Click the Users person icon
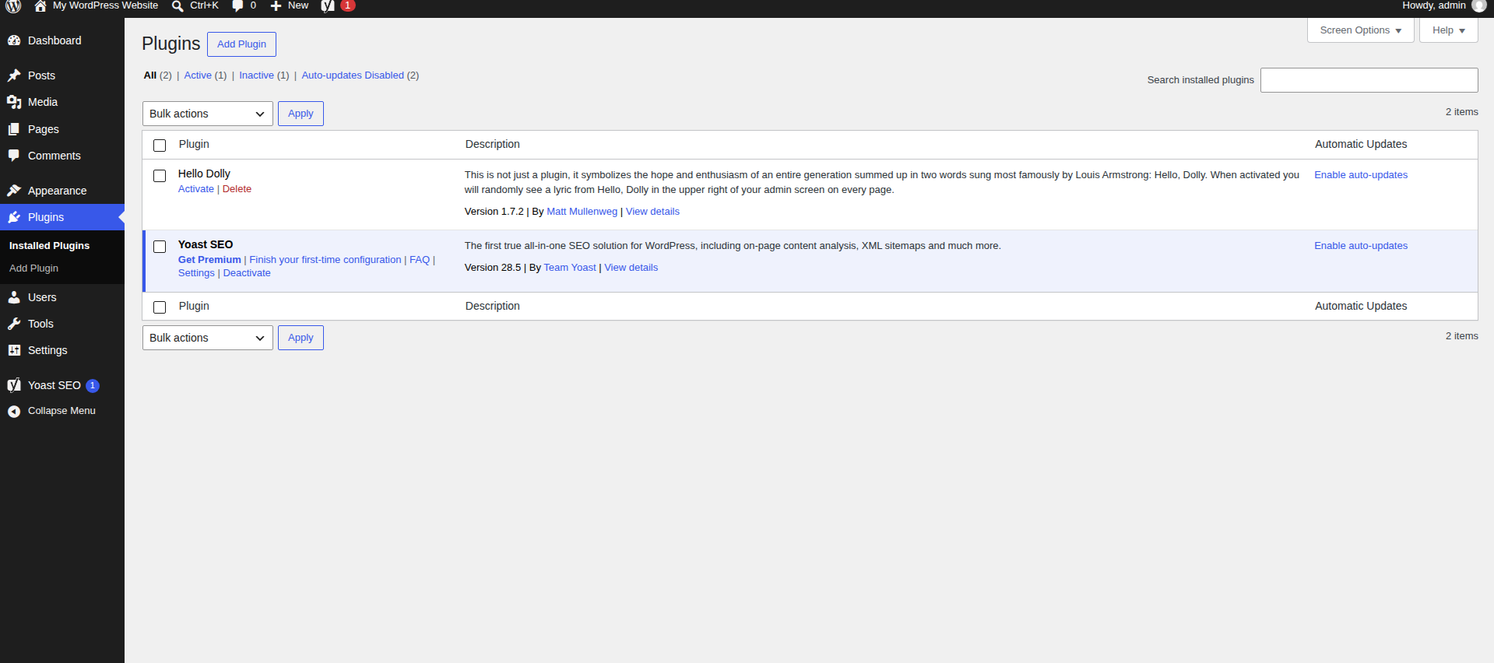 [14, 297]
